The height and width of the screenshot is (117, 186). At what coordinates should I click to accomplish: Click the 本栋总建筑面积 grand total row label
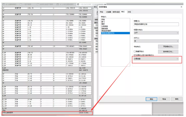(x=8, y=113)
